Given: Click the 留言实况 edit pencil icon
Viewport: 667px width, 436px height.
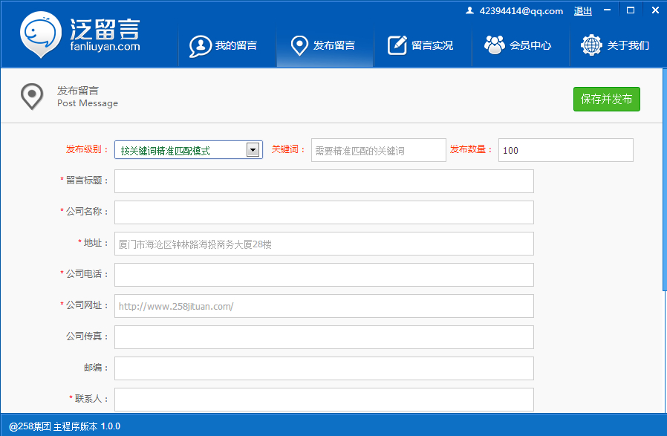Looking at the screenshot, I should click(396, 45).
